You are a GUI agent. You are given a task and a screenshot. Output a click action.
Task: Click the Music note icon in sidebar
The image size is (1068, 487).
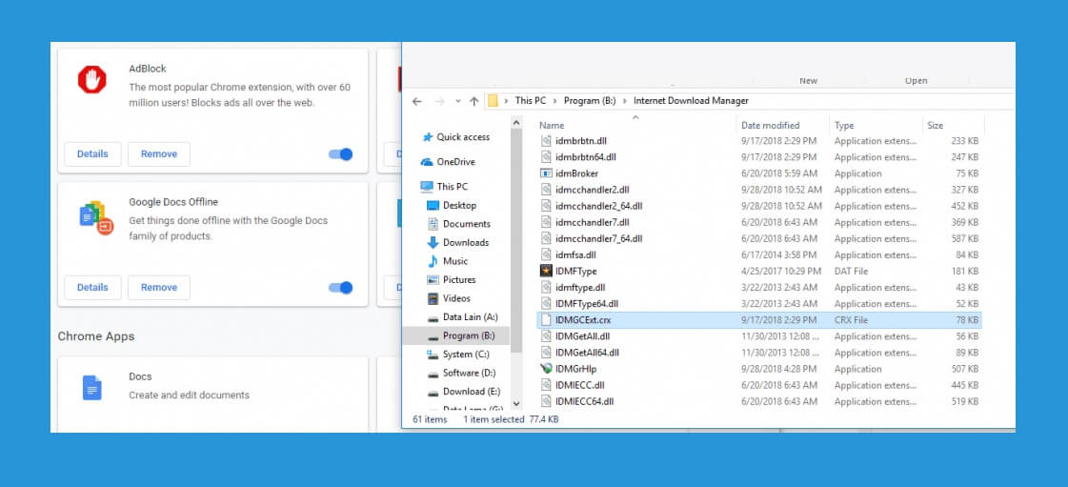(x=433, y=261)
